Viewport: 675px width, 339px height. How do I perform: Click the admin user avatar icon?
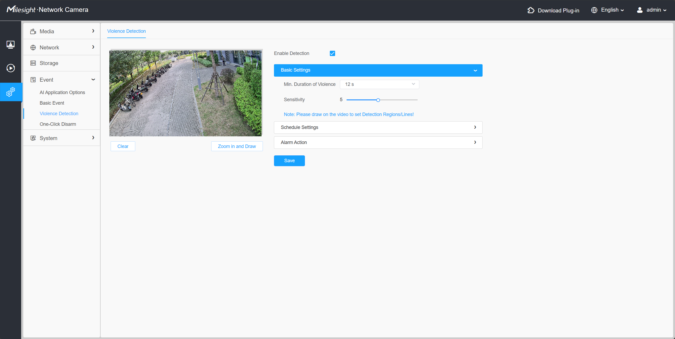click(640, 10)
